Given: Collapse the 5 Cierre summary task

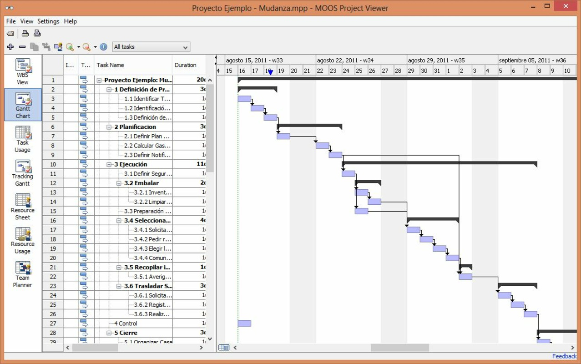Looking at the screenshot, I should 109,333.
